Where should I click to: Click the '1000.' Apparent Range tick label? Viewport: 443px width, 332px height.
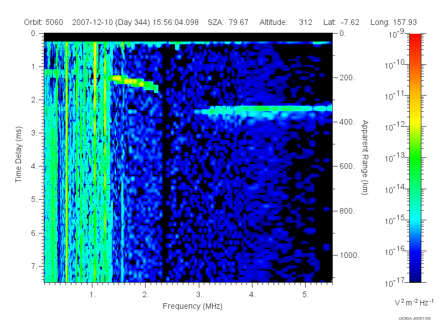point(349,256)
